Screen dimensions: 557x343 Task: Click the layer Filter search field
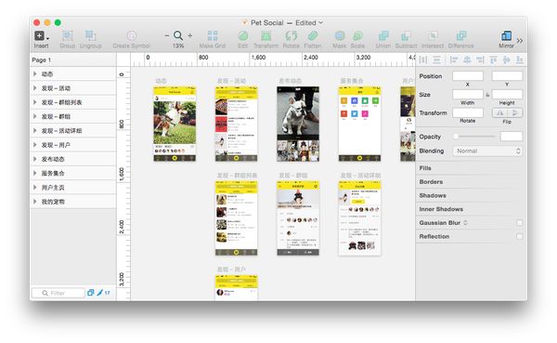(x=58, y=293)
